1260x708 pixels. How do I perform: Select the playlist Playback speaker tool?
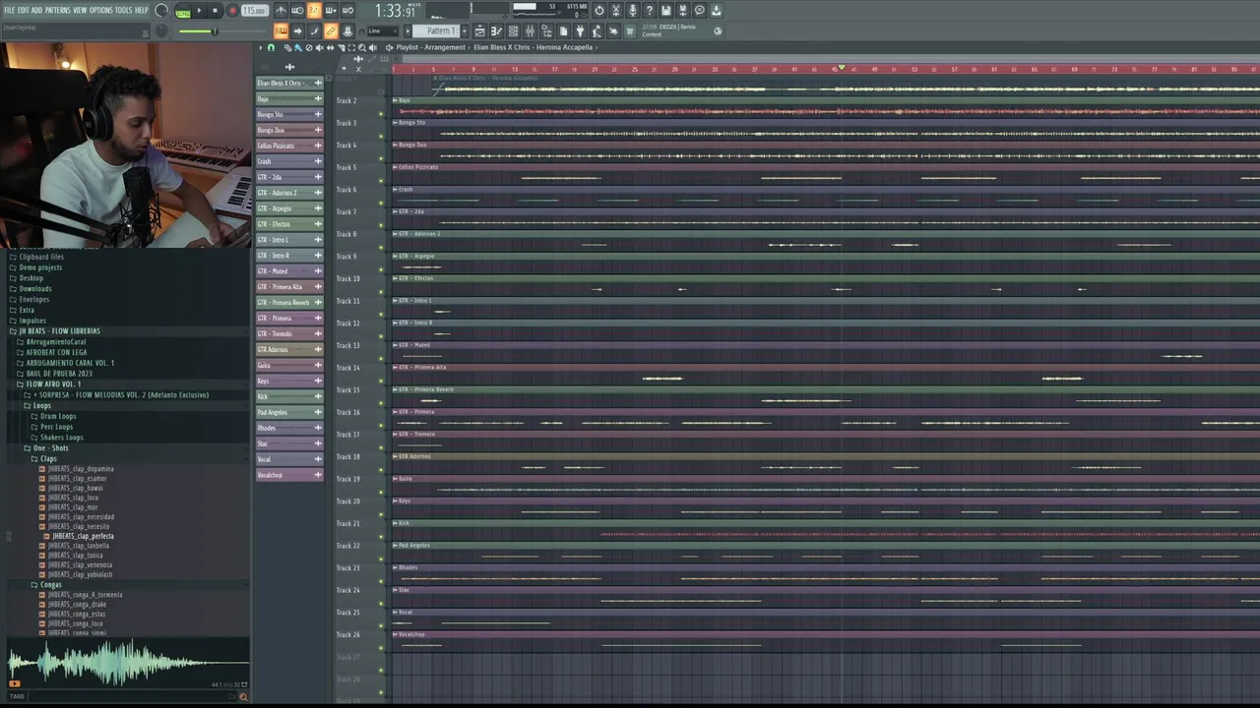pyautogui.click(x=373, y=47)
